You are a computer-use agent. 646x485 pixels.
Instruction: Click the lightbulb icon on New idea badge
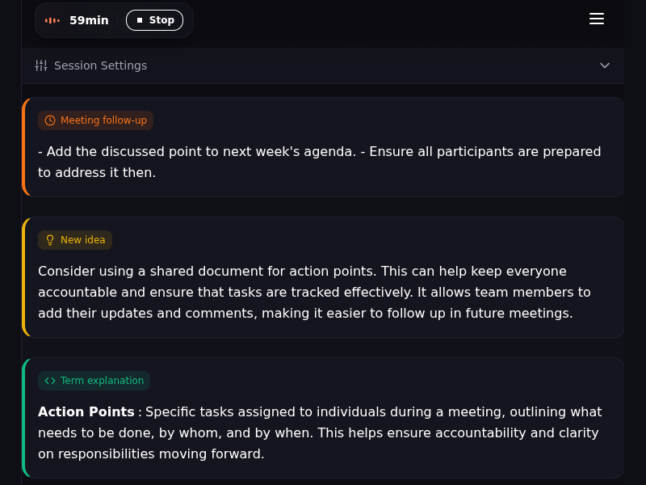(50, 239)
